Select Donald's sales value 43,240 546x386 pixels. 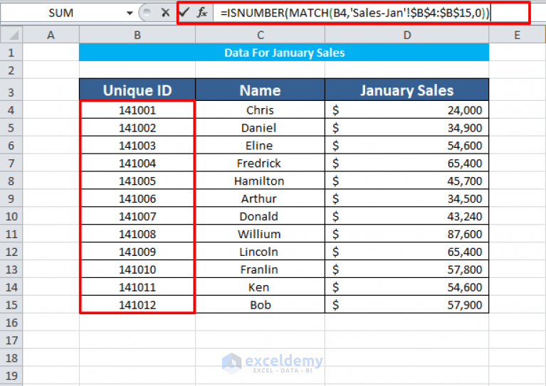406,216
